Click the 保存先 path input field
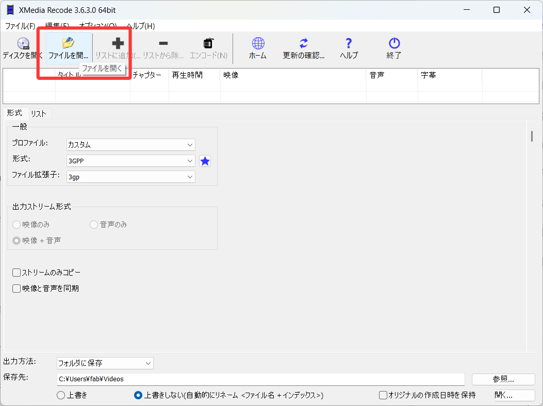Image resolution: width=543 pixels, height=406 pixels. [260, 379]
